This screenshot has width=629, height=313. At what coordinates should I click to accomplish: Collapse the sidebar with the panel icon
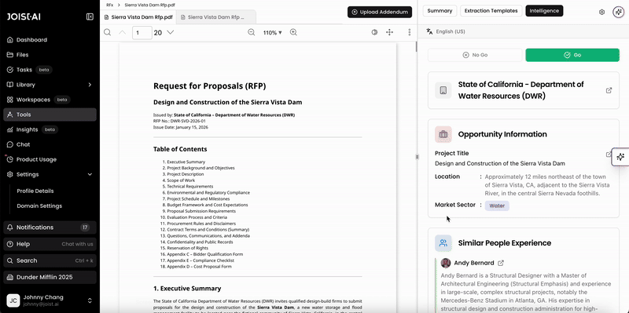click(90, 16)
